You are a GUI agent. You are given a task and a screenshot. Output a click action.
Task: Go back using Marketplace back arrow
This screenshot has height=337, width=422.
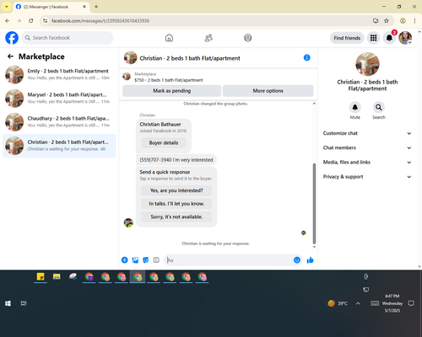[10, 56]
